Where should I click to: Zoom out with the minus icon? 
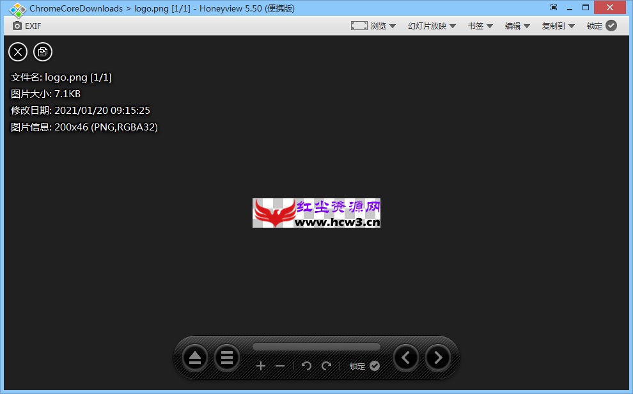tap(280, 366)
